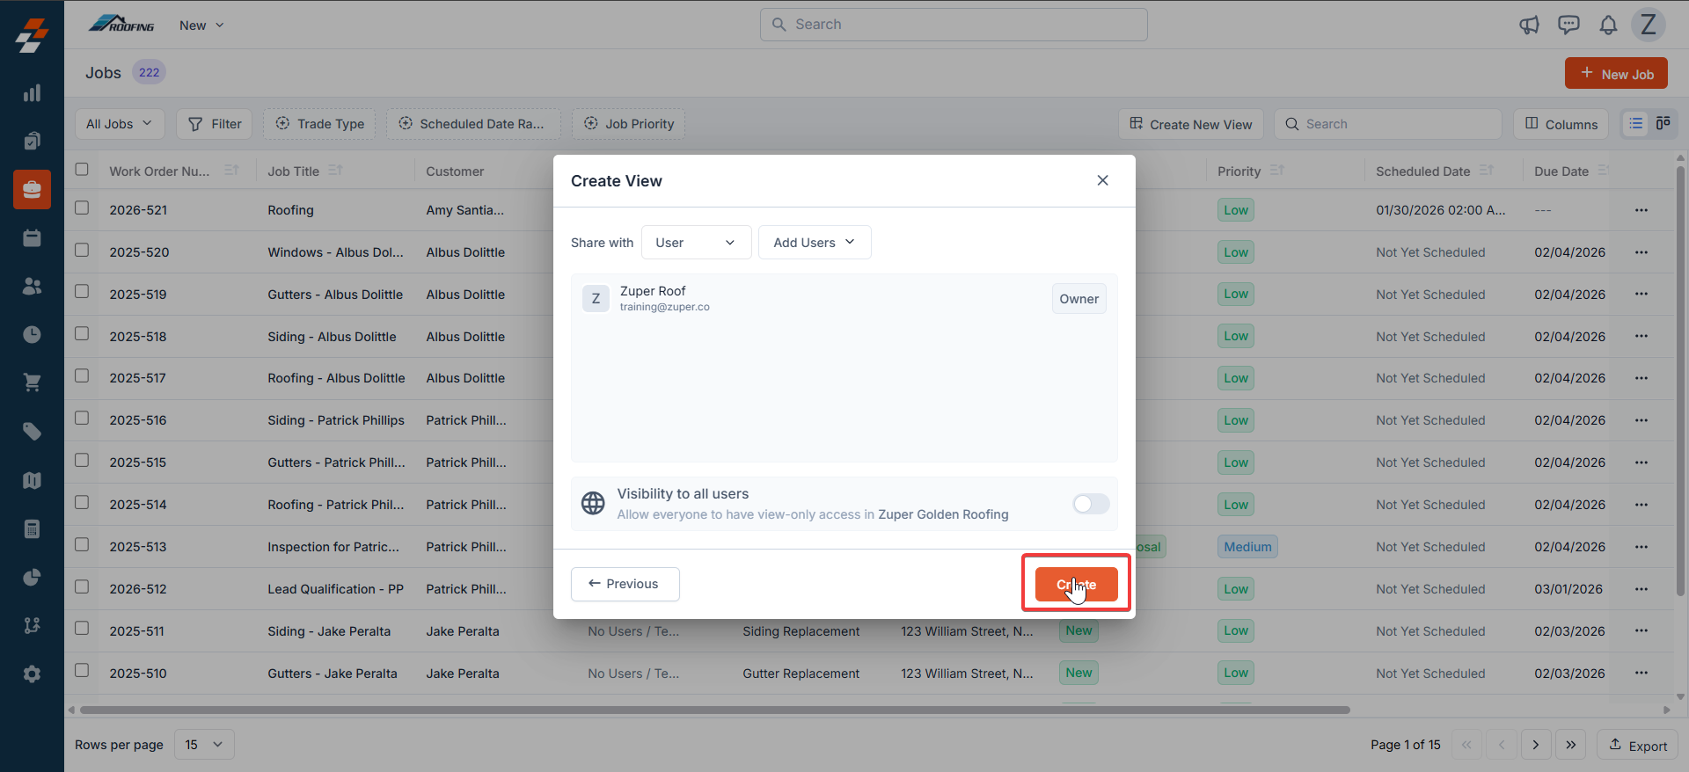
Task: Open row actions menu for job 2026-521
Action: 1641,210
